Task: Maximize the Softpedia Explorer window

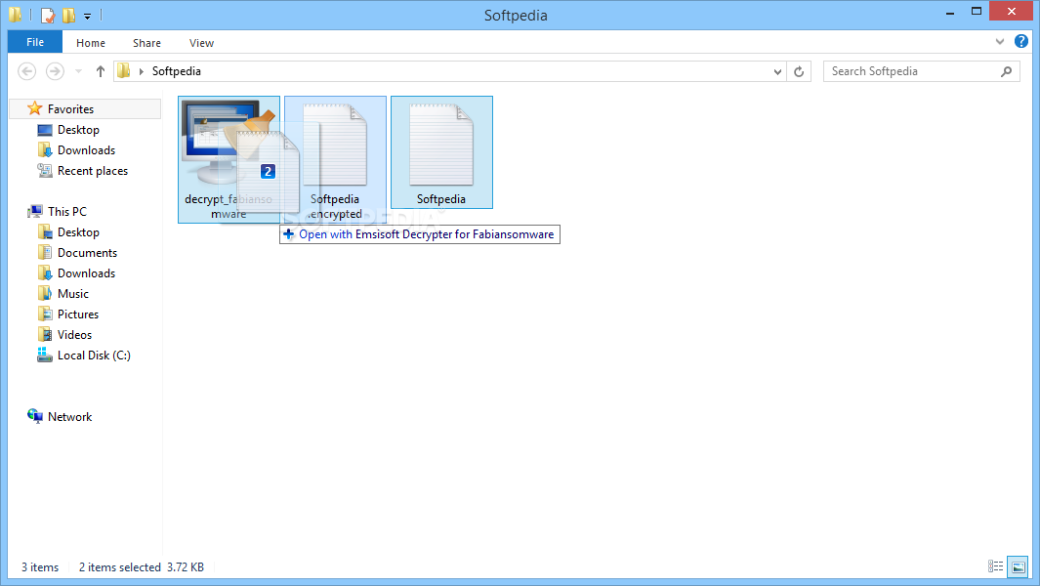Action: point(977,12)
